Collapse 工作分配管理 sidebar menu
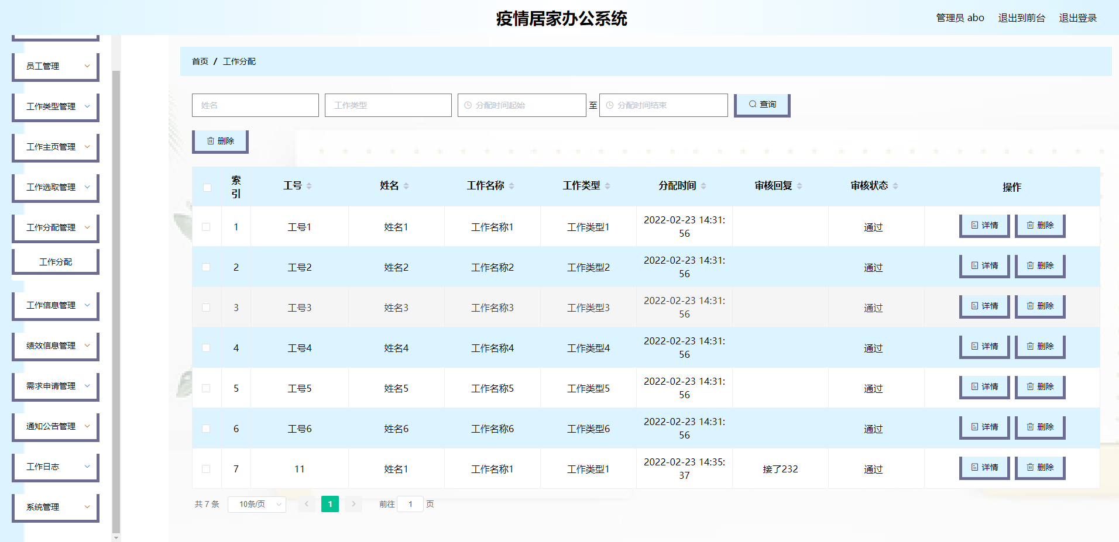The image size is (1119, 542). [56, 228]
